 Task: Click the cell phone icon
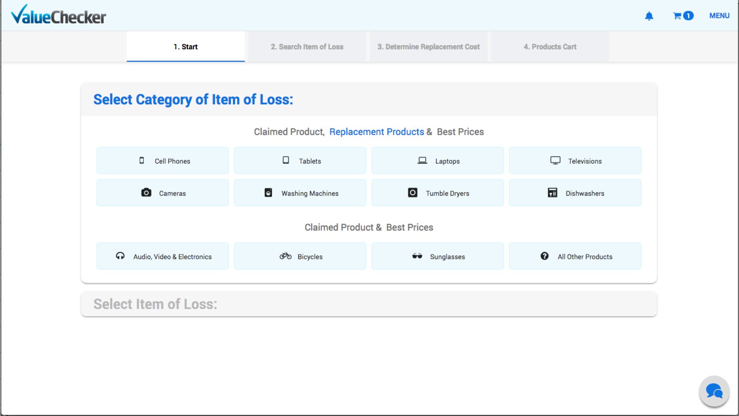pos(142,160)
